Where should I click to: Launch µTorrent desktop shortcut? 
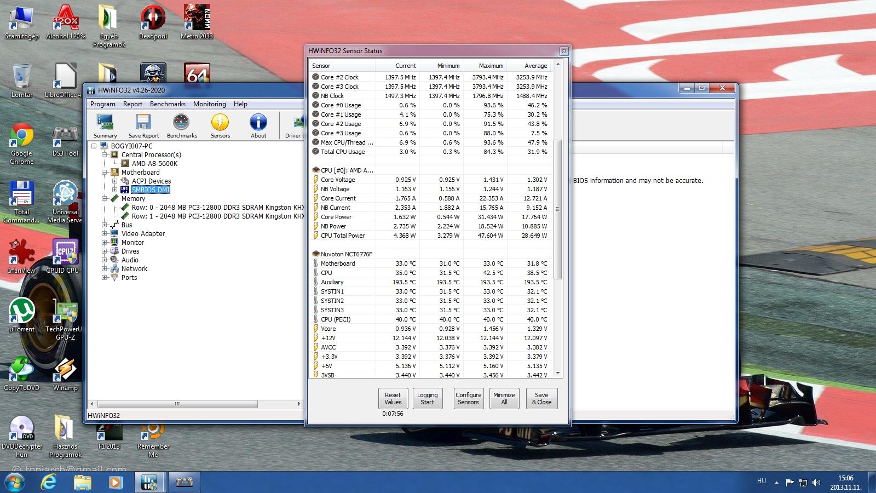pyautogui.click(x=21, y=316)
